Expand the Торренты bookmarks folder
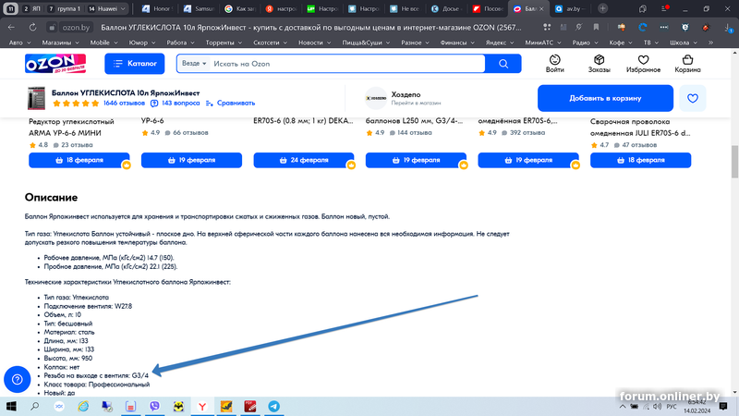Image resolution: width=739 pixels, height=416 pixels. [224, 43]
